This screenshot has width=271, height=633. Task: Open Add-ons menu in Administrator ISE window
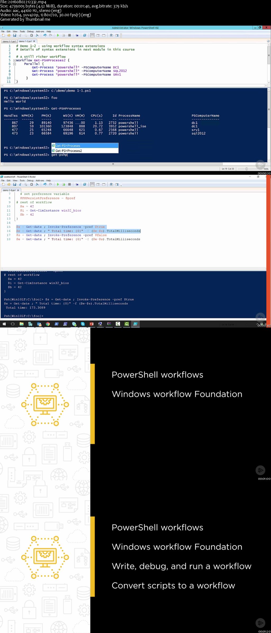pyautogui.click(x=40, y=31)
